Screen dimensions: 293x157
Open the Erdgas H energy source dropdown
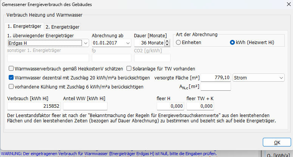(85, 43)
